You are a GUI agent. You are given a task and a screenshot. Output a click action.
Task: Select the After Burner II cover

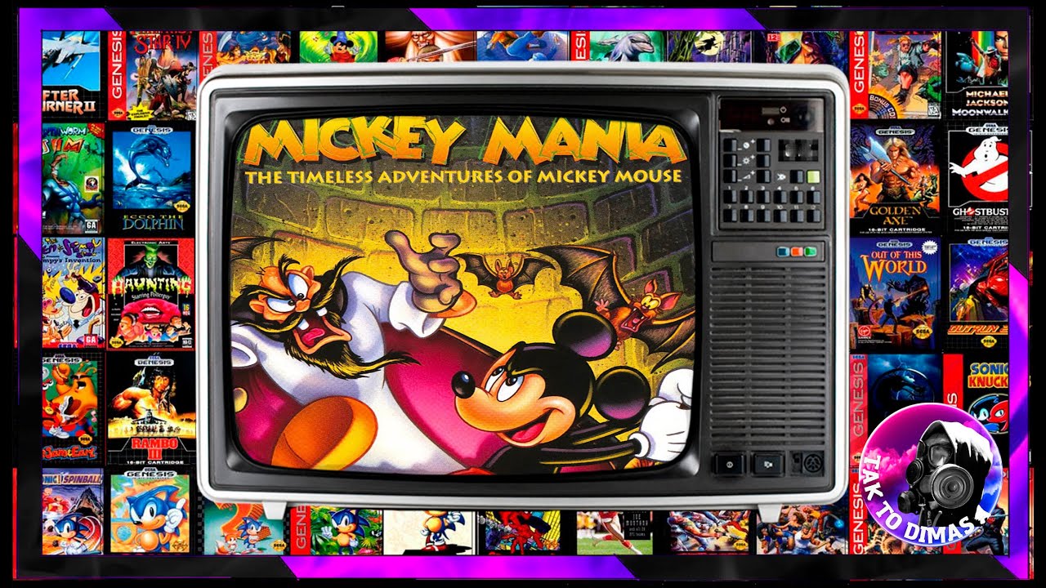point(70,73)
